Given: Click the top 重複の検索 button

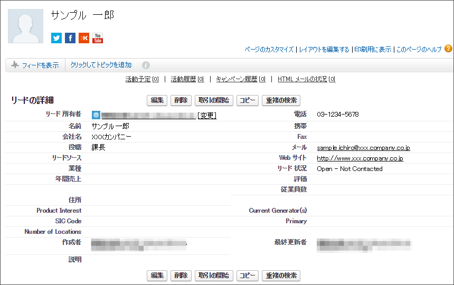Looking at the screenshot, I should point(281,100).
